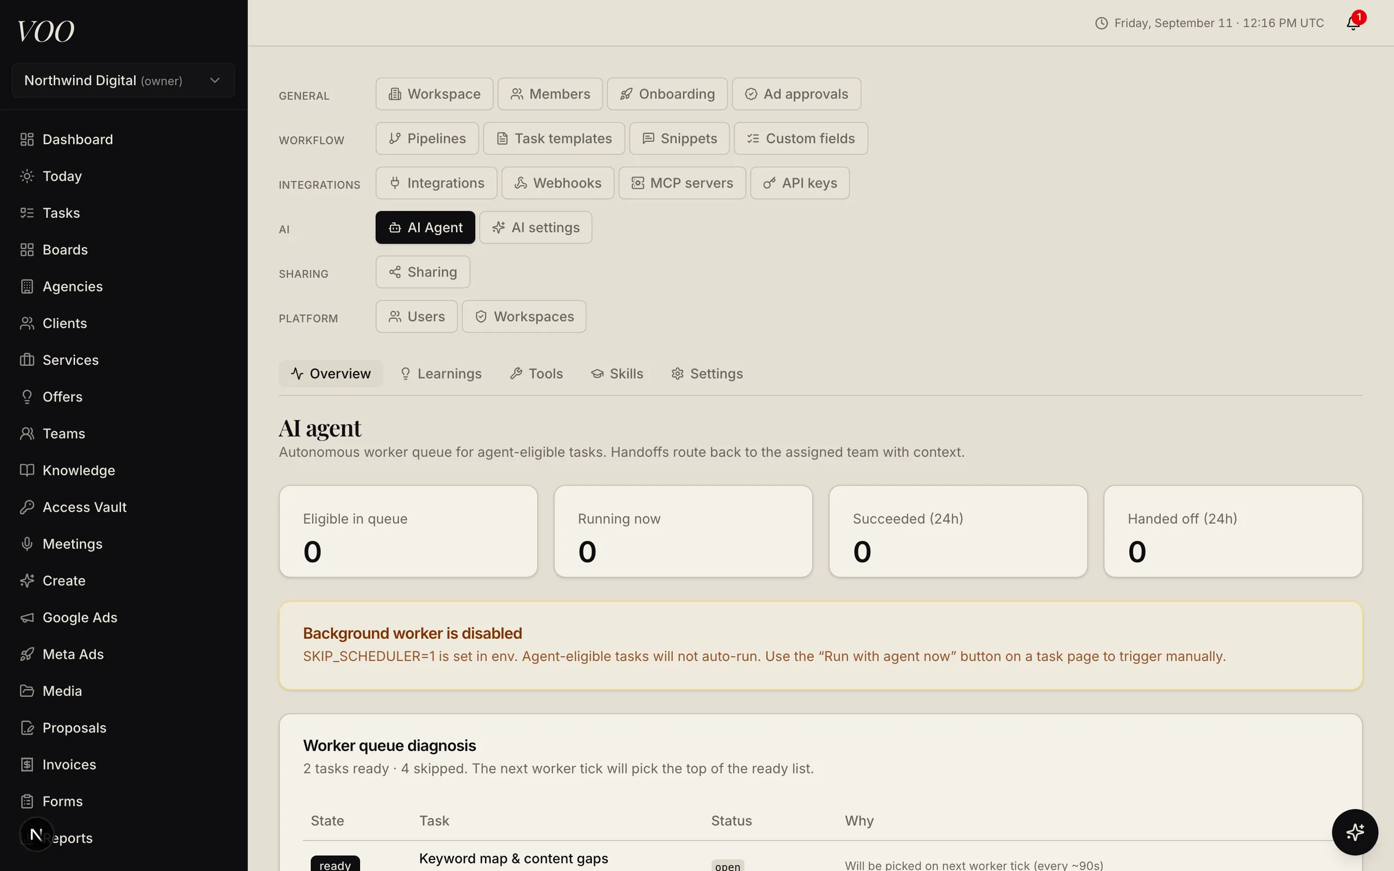Open API keys settings

(800, 183)
